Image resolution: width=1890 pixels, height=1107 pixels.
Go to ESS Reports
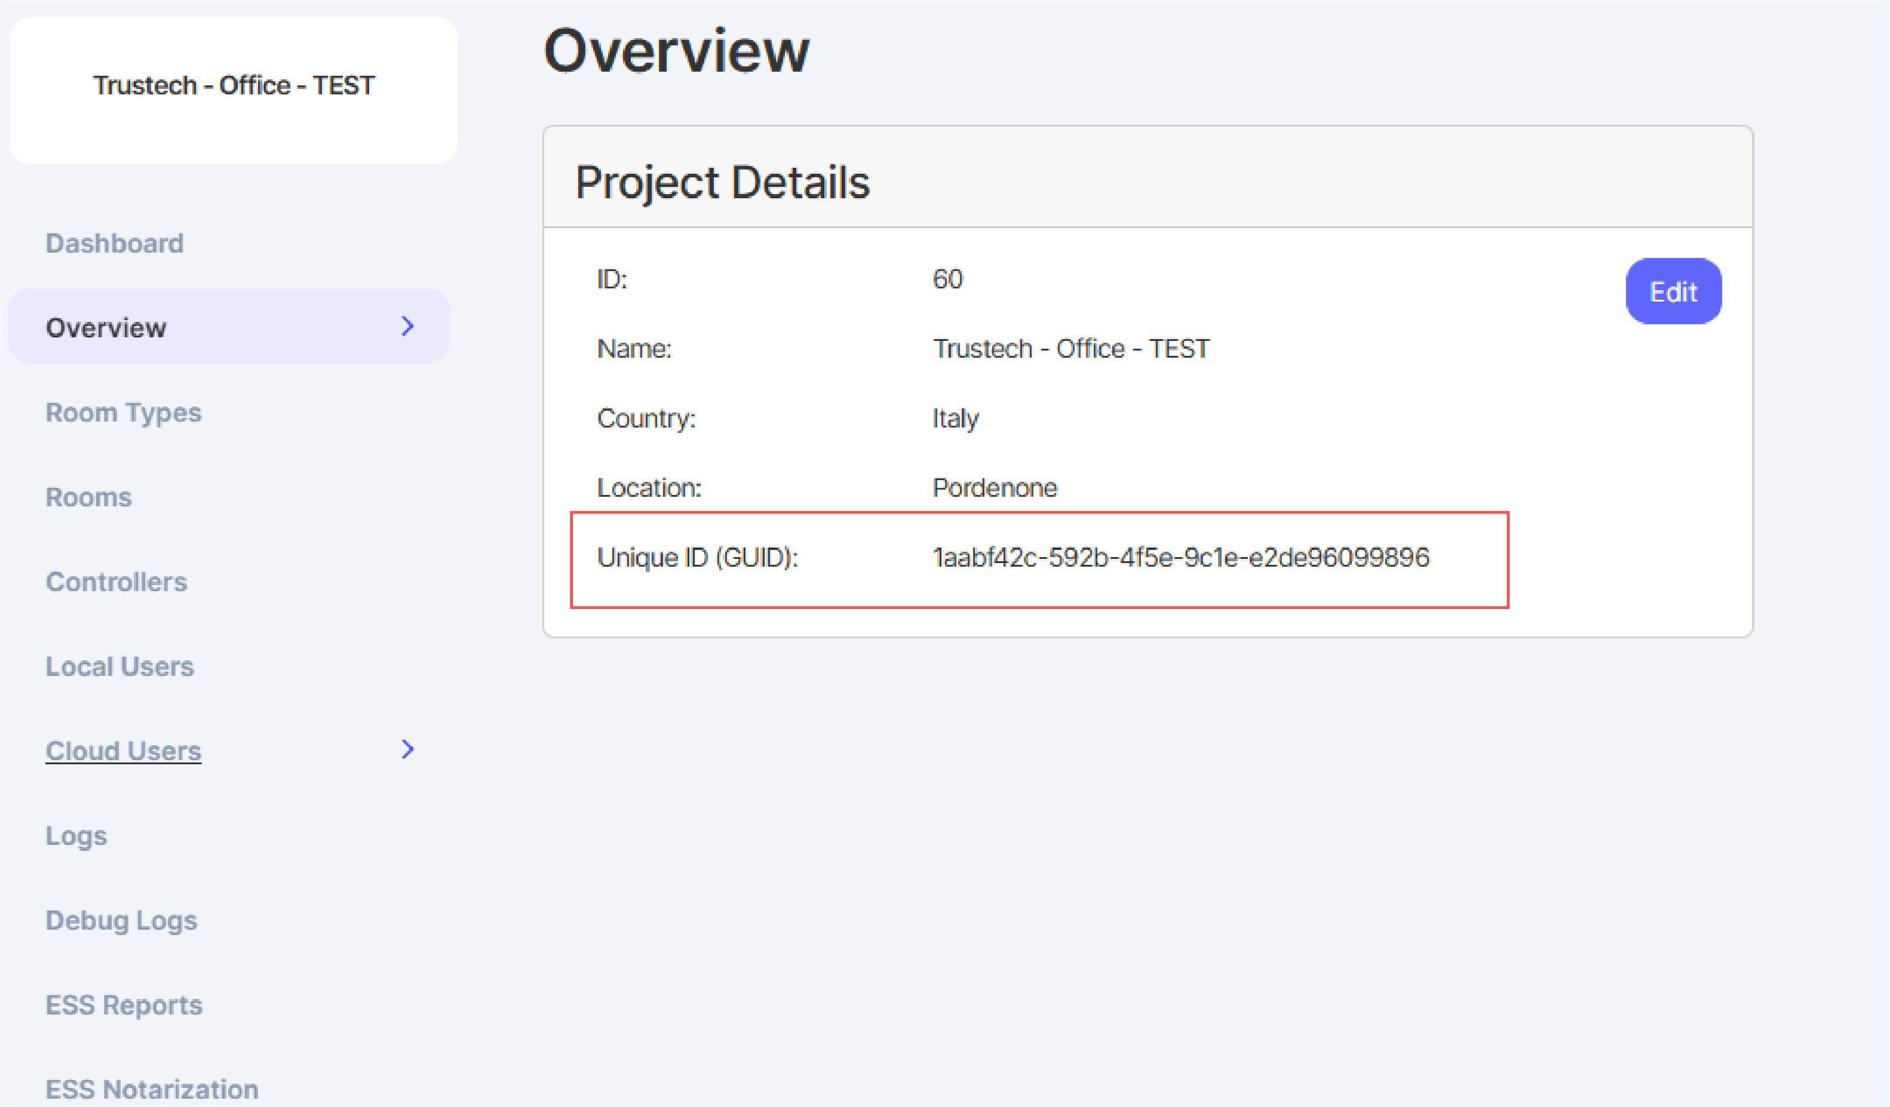124,1004
